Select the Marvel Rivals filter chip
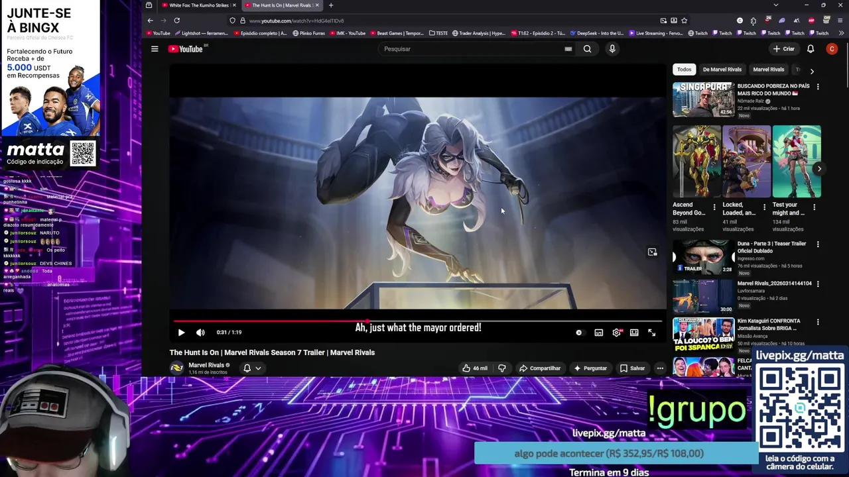Image resolution: width=849 pixels, height=477 pixels. click(x=768, y=70)
